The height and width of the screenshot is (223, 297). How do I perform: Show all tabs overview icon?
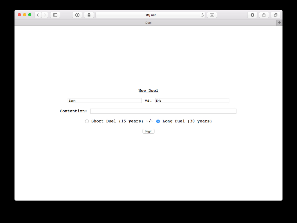pos(276,15)
